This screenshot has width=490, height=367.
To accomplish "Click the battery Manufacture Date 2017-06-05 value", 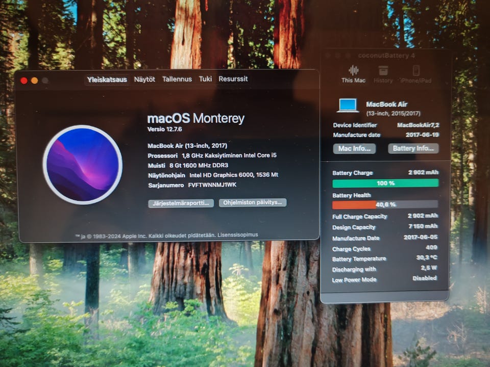I will coord(420,237).
